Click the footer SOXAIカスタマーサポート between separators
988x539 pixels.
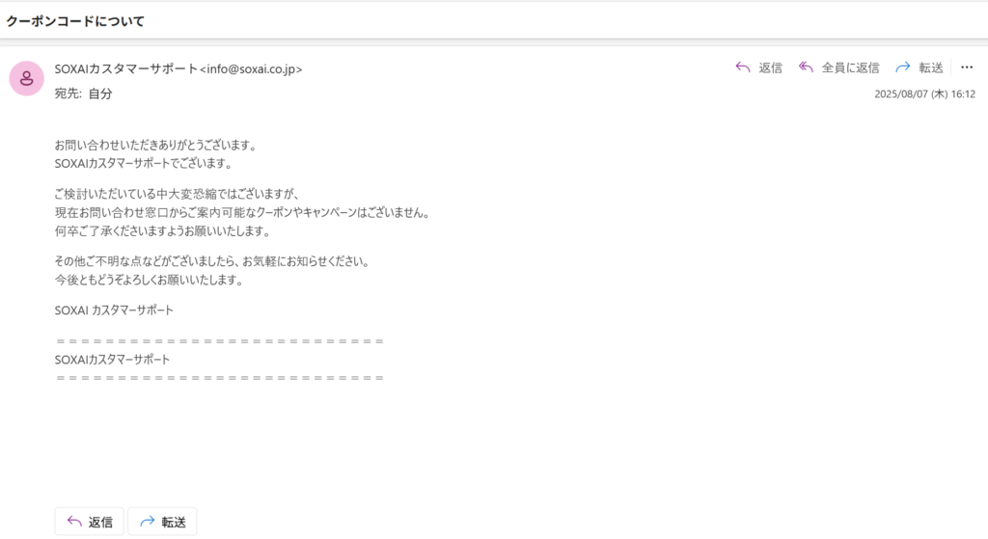tap(112, 360)
